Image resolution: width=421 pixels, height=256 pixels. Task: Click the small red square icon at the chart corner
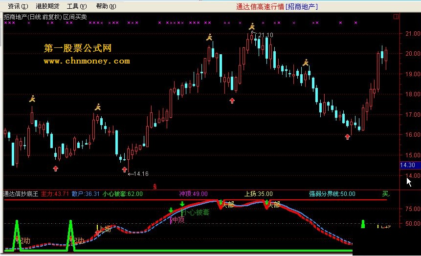coord(396,17)
